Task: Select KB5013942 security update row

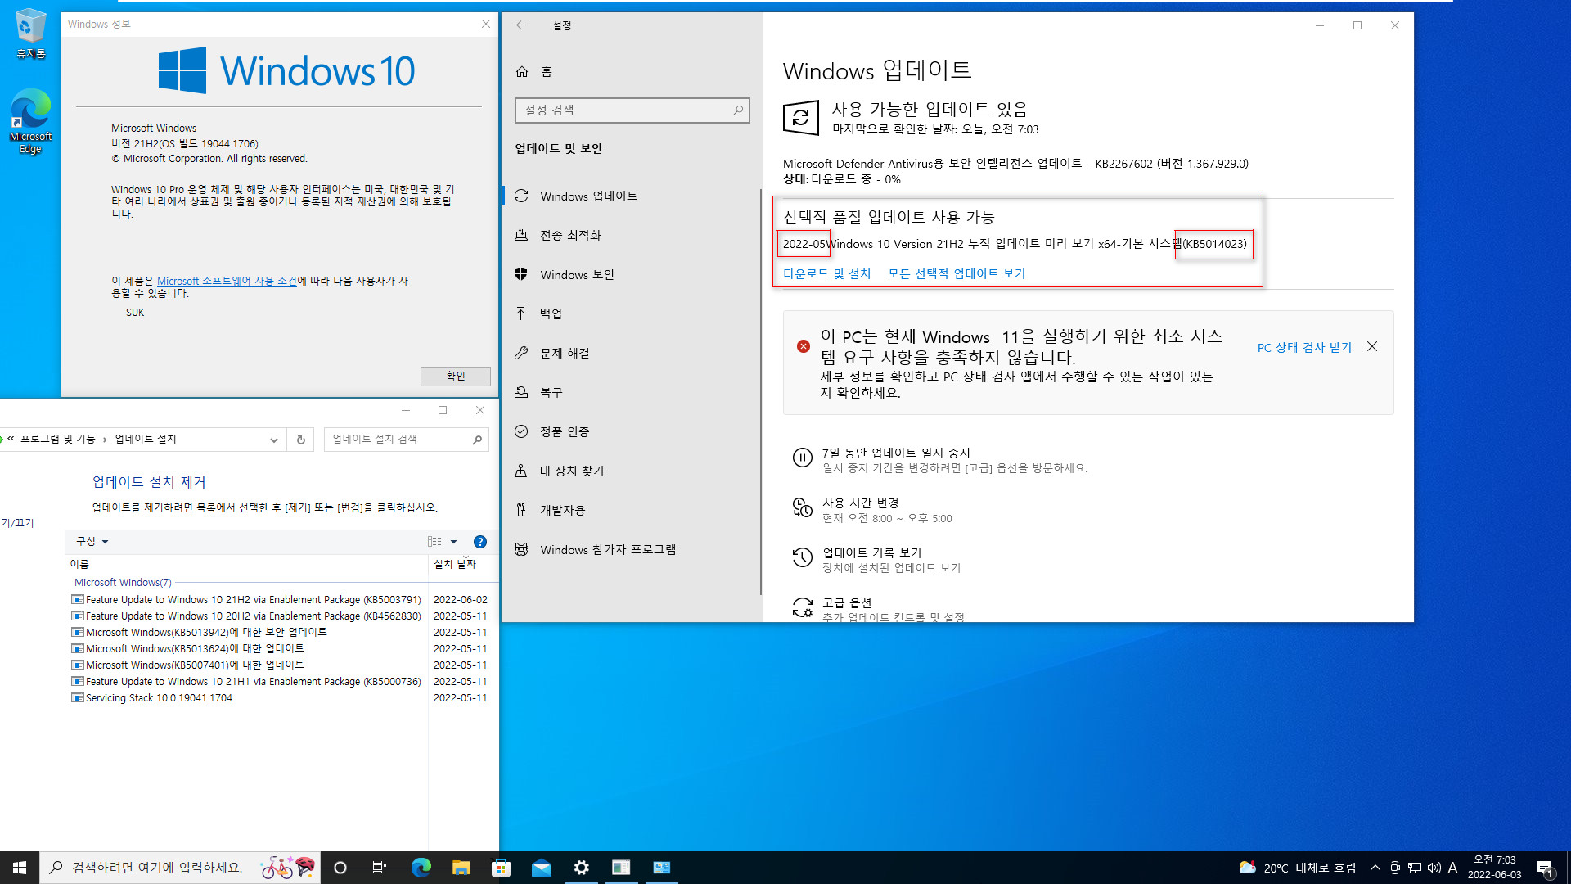Action: (x=278, y=633)
